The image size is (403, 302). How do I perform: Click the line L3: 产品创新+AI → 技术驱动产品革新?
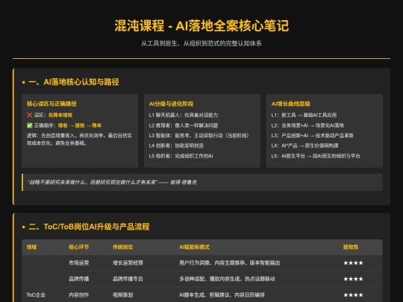tap(313, 135)
